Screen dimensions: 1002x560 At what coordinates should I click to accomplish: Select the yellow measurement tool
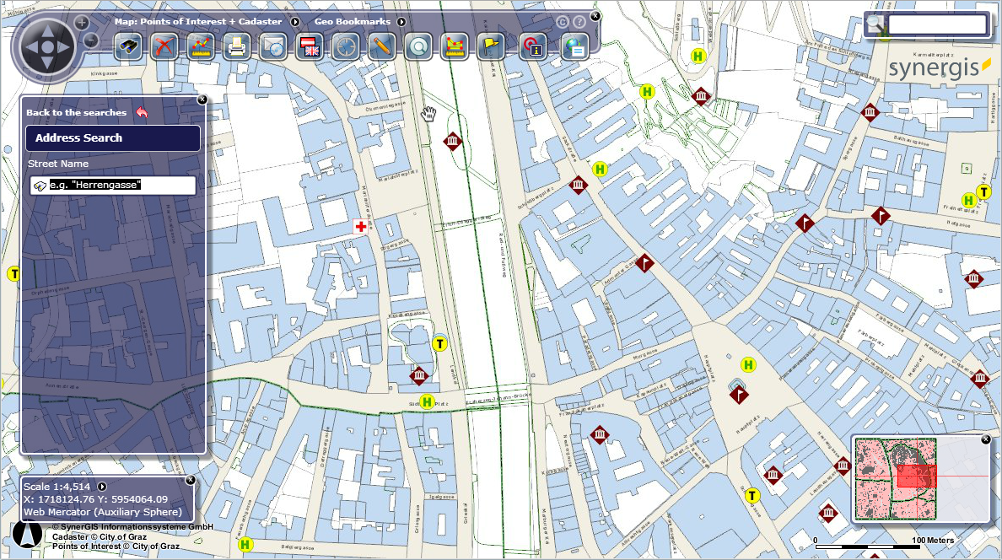tap(455, 46)
